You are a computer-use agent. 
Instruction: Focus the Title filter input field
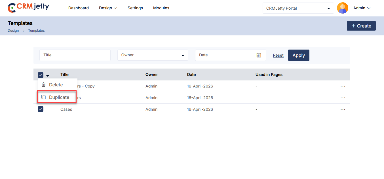(x=75, y=55)
